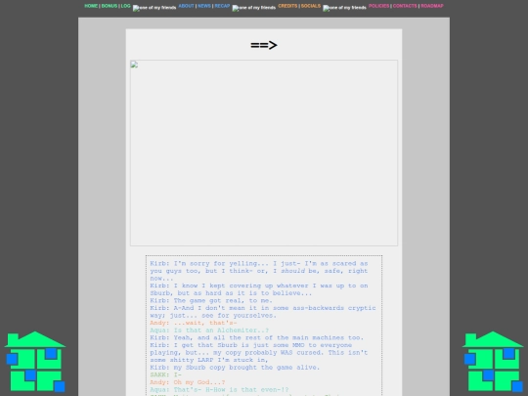Open the ABOUT navigation link
This screenshot has height=396, width=528.
(186, 6)
